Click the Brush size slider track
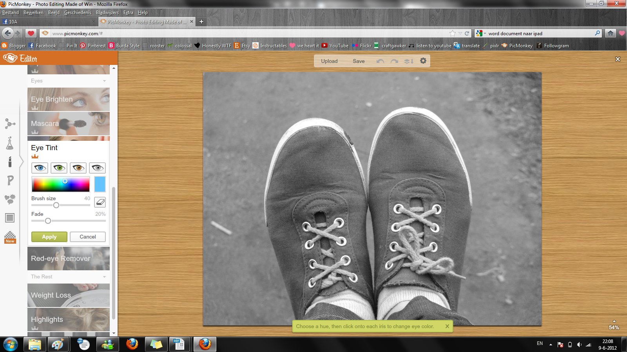The width and height of the screenshot is (627, 352). pos(61,205)
